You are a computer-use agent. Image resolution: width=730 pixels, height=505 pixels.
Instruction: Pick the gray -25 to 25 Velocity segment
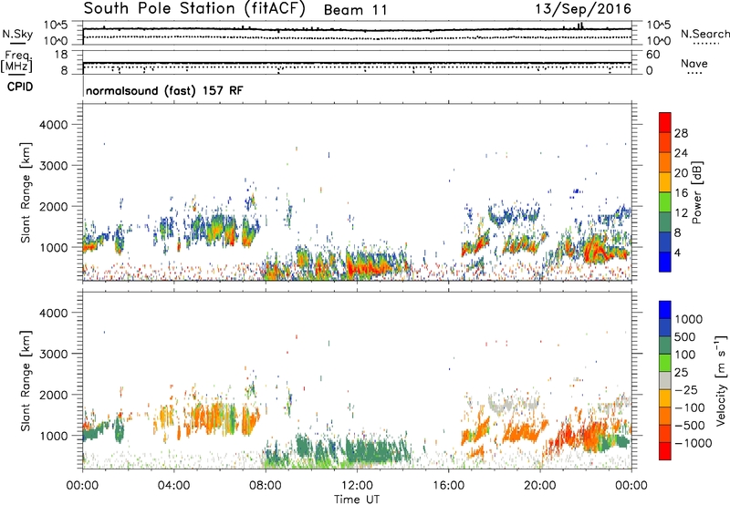click(x=665, y=381)
